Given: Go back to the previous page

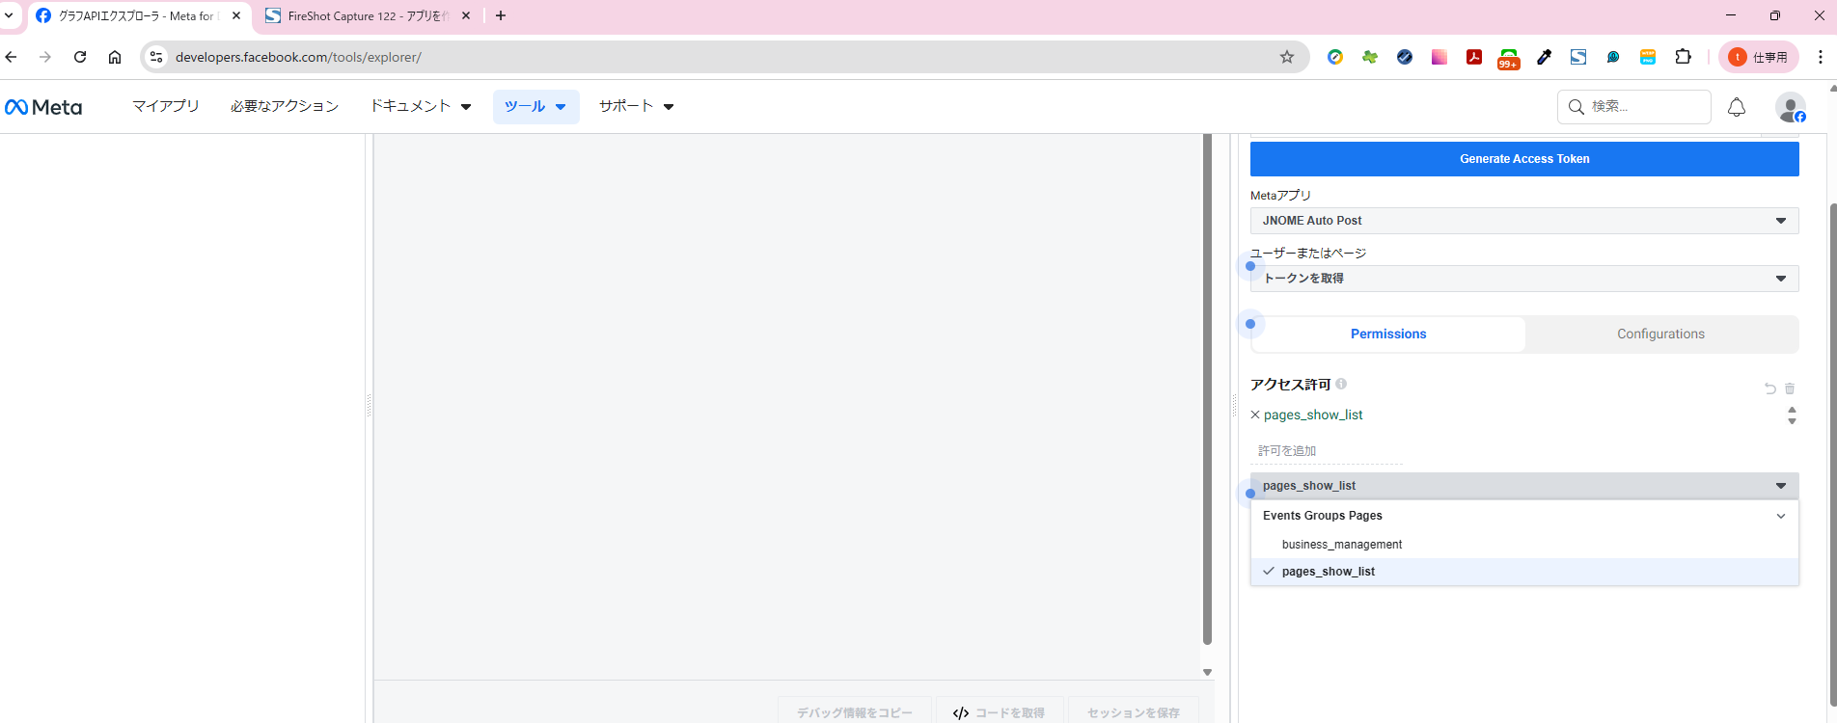Looking at the screenshot, I should (12, 57).
